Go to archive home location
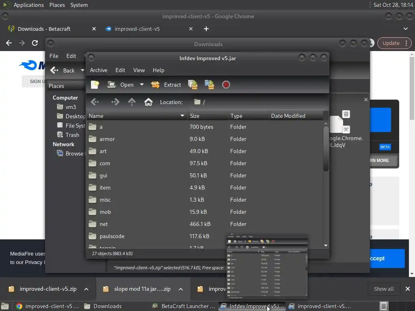 (x=148, y=102)
